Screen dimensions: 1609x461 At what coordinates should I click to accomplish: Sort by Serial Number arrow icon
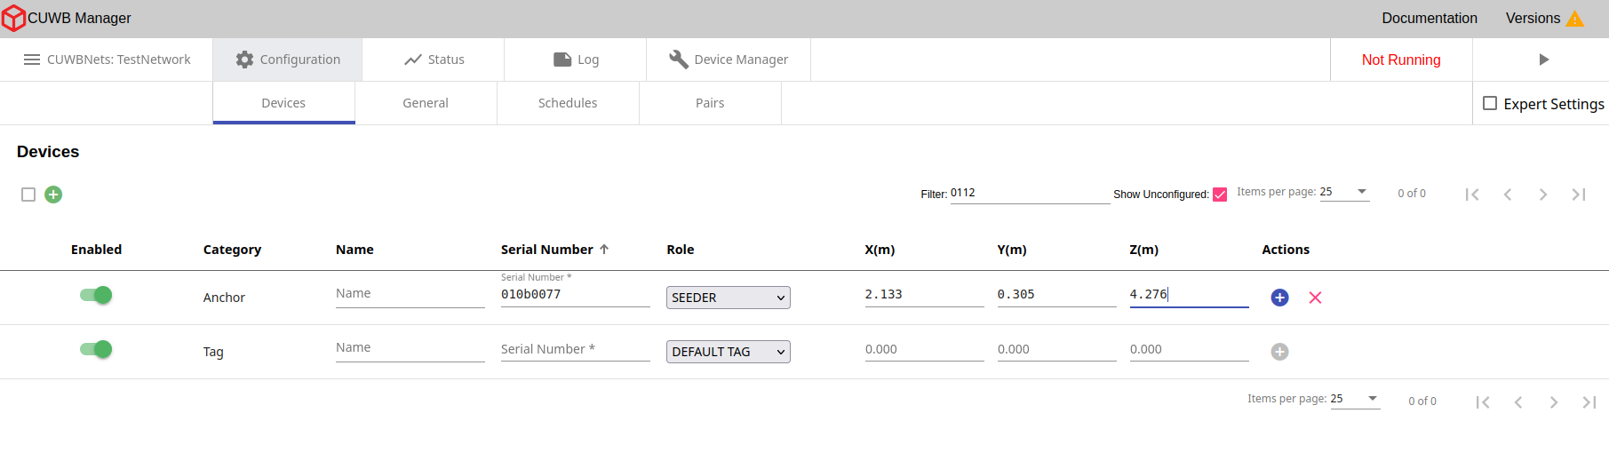[x=604, y=250]
